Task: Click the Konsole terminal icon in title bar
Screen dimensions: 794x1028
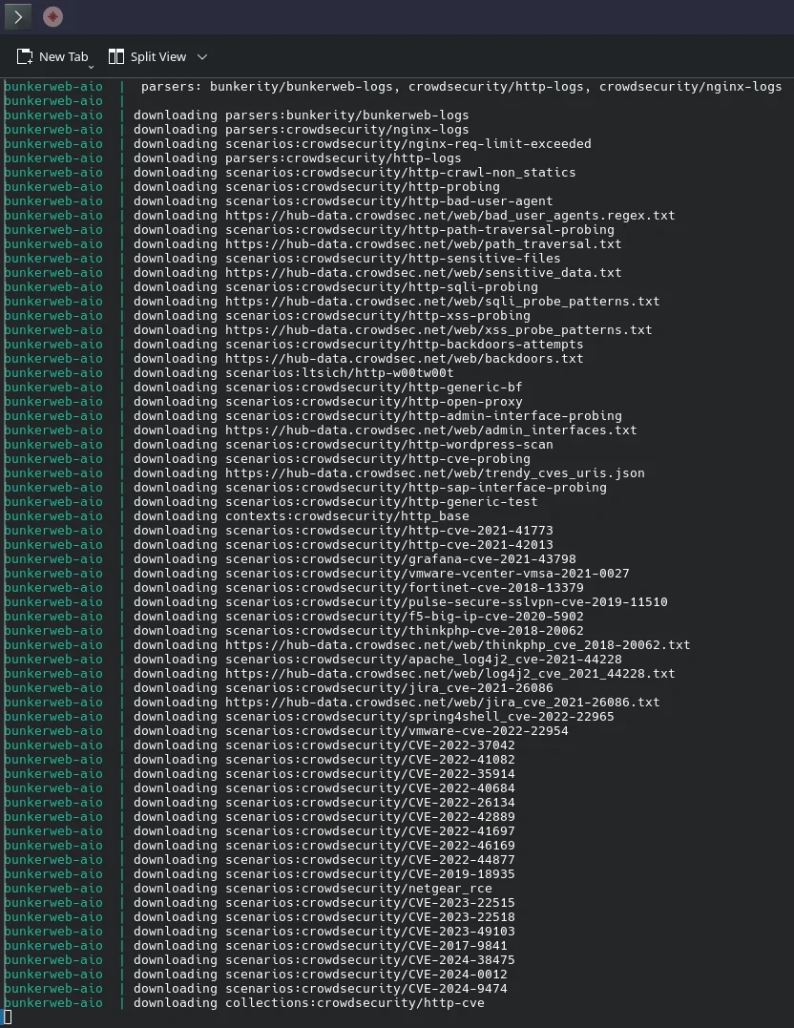Action: (18, 17)
